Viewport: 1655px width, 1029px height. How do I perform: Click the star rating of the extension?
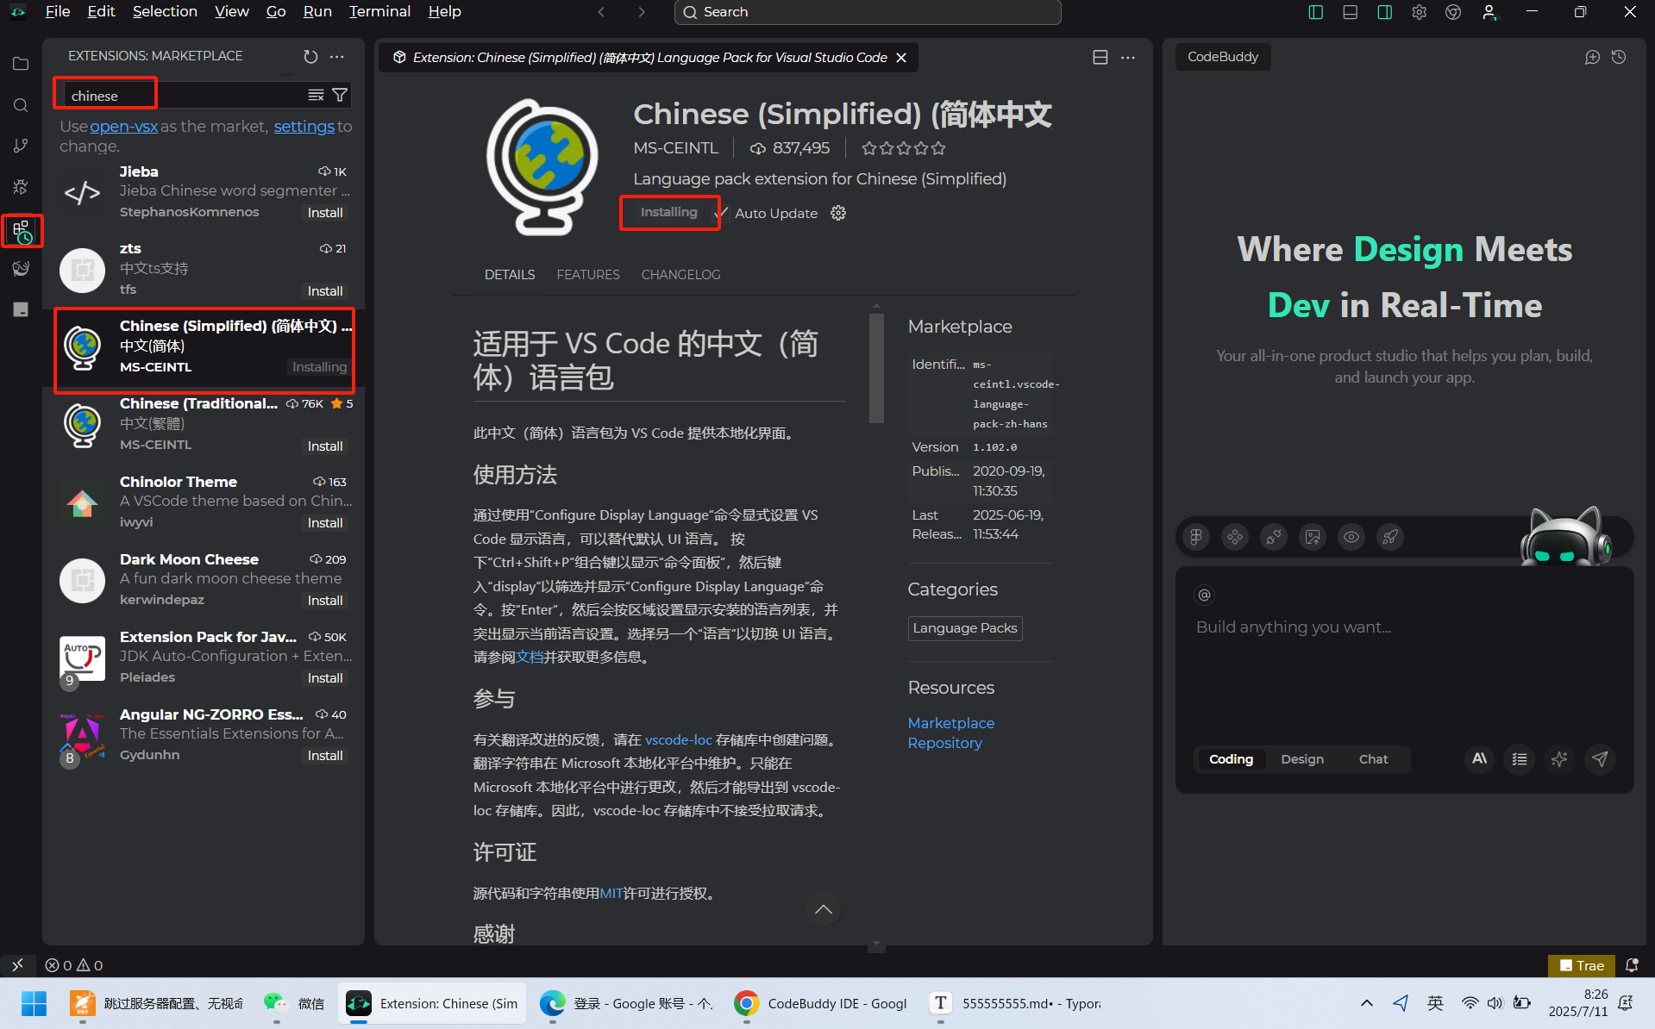point(903,148)
